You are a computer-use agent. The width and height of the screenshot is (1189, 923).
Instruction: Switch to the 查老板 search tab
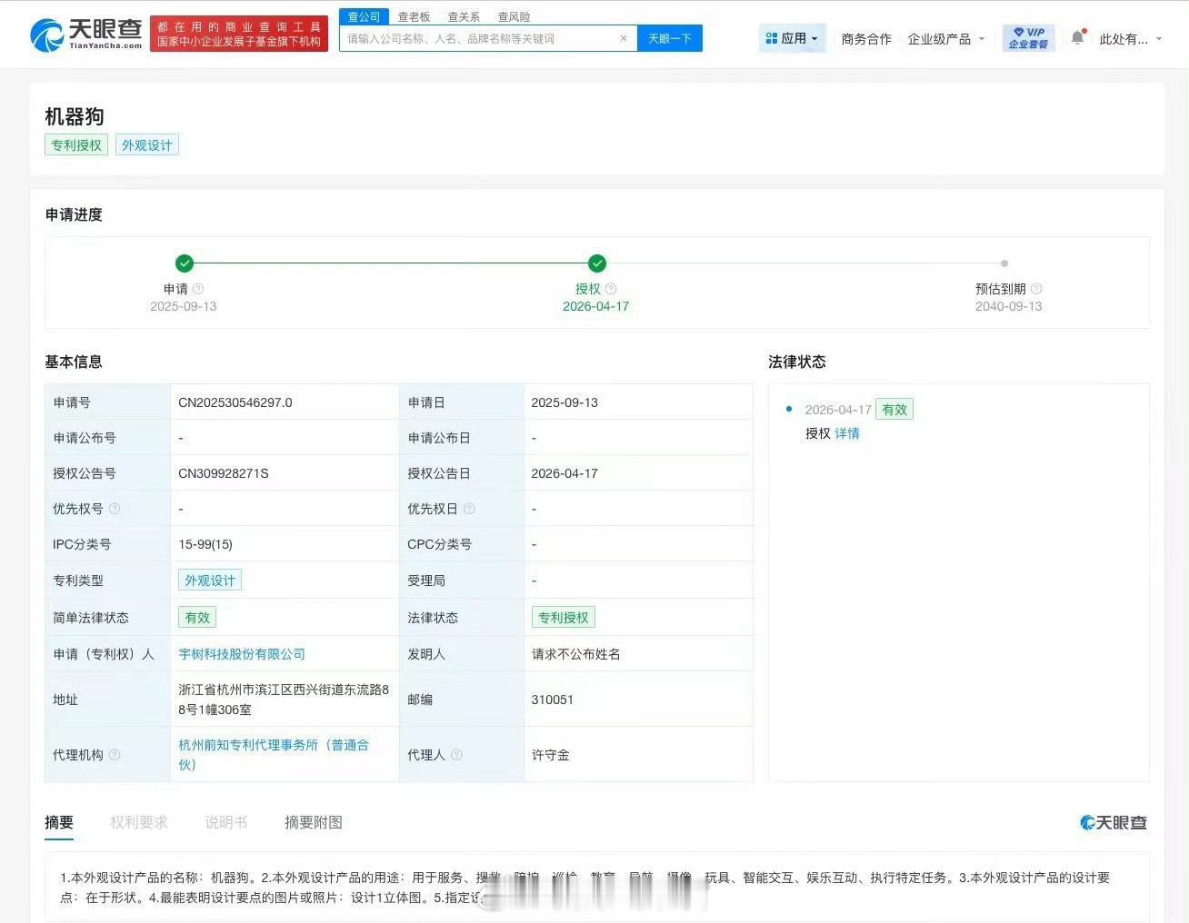click(414, 16)
